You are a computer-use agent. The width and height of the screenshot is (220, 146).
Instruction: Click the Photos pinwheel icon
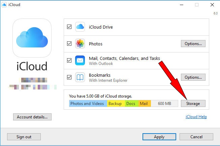pyautogui.click(x=80, y=44)
